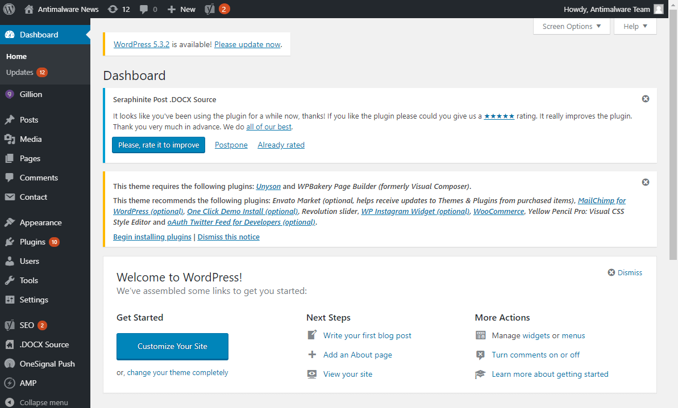Open the AMP lightning bolt sidebar item

click(x=26, y=383)
